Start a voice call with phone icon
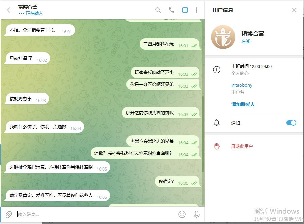Image resolution: width=304 pixels, height=224 pixels. (x=171, y=10)
